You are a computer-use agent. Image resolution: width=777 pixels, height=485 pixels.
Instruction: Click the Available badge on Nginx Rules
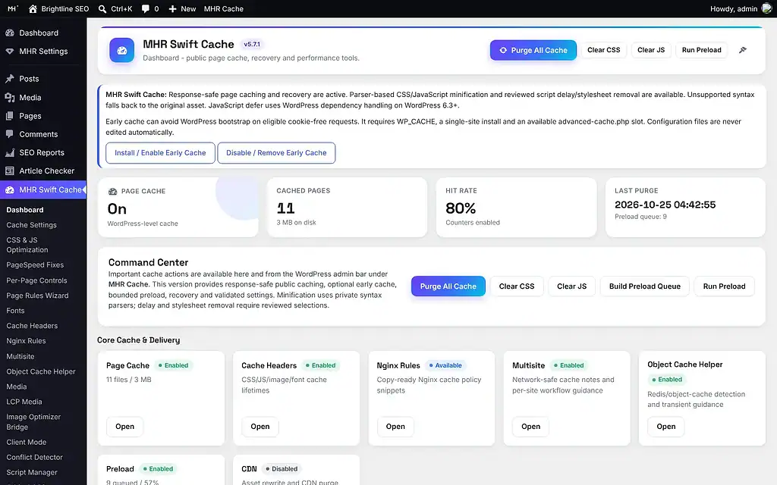(x=445, y=365)
